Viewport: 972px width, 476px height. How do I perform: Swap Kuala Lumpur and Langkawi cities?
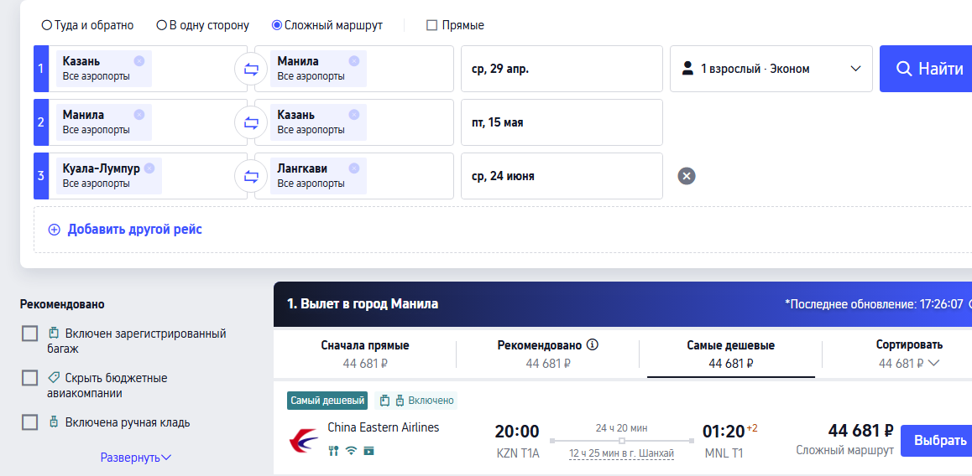pos(251,177)
